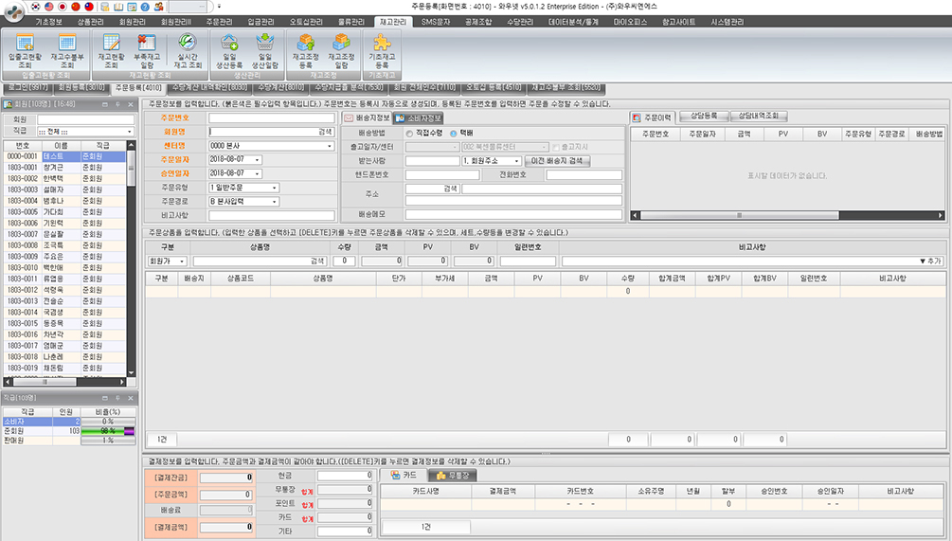Click the picture frame icon in quick toolbar

(132, 7)
